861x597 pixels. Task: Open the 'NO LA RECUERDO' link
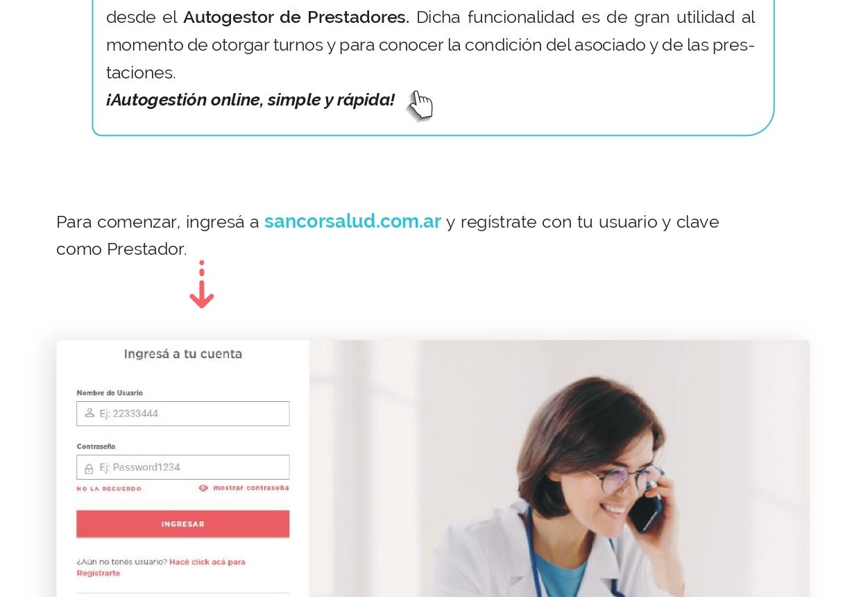tap(109, 489)
